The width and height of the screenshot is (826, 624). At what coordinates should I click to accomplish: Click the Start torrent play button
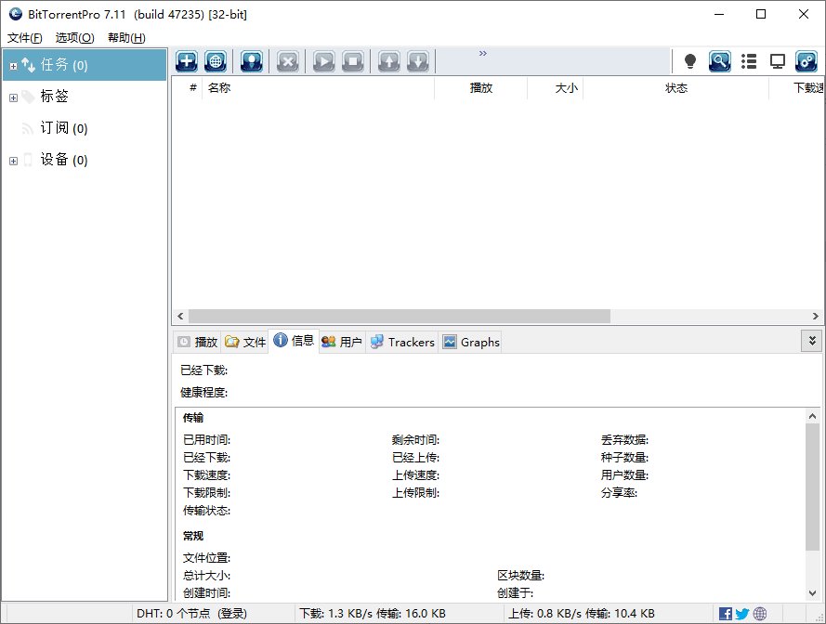[x=323, y=61]
